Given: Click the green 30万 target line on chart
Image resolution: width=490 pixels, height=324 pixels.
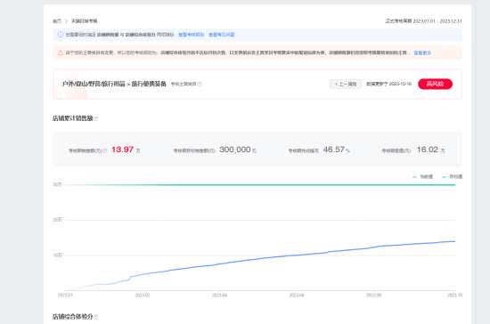Looking at the screenshot, I should [260, 185].
